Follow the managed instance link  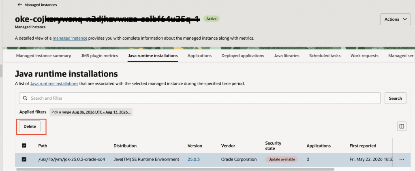(70, 38)
